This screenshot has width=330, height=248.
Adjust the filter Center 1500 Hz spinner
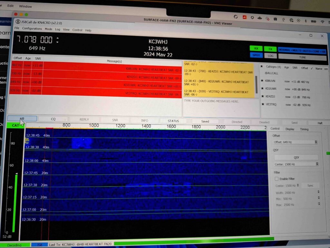pyautogui.click(x=298, y=185)
